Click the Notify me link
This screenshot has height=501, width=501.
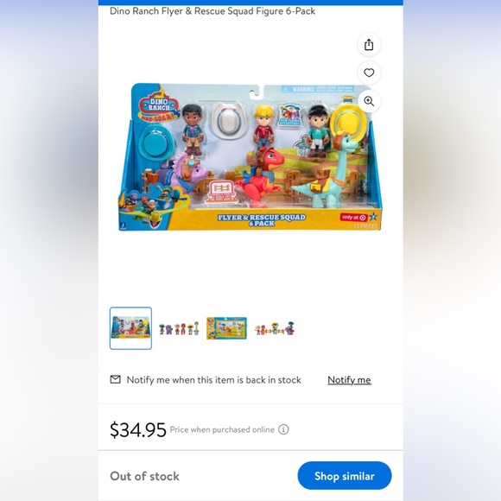coord(349,380)
